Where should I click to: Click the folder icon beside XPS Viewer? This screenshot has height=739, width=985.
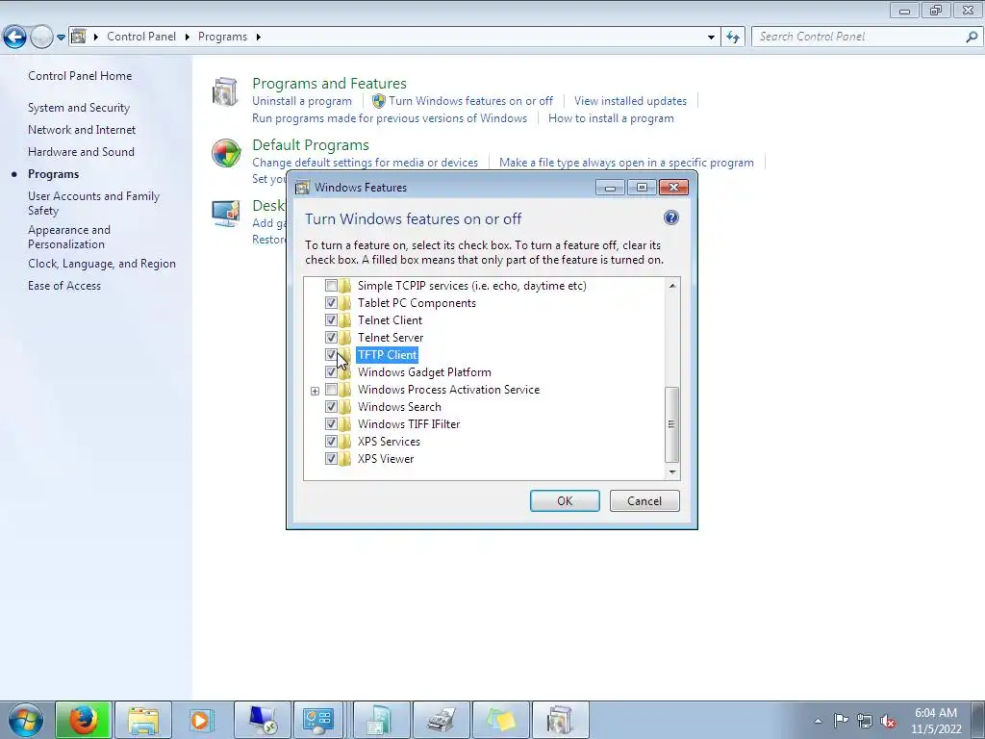tap(345, 459)
